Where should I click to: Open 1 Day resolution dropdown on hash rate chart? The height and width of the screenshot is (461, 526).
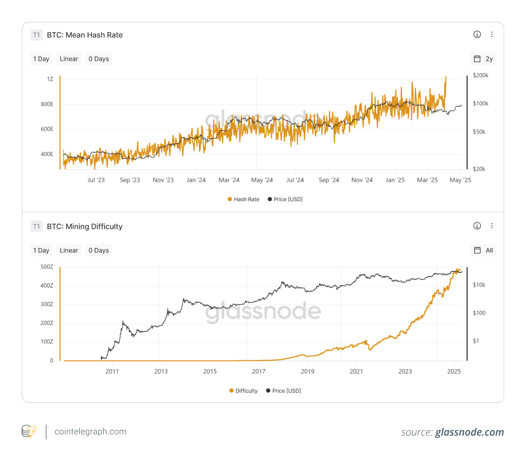click(x=41, y=59)
